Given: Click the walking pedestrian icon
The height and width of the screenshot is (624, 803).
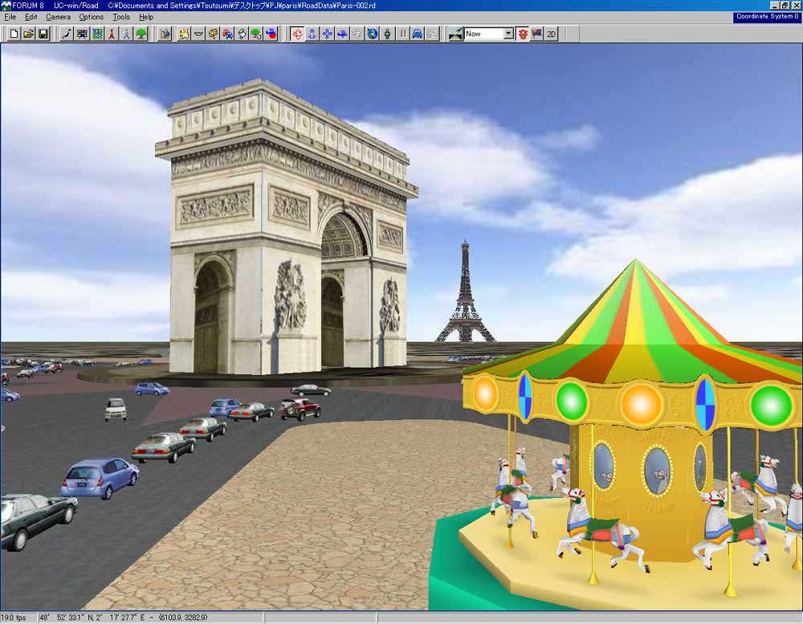Looking at the screenshot, I should pos(126,34).
